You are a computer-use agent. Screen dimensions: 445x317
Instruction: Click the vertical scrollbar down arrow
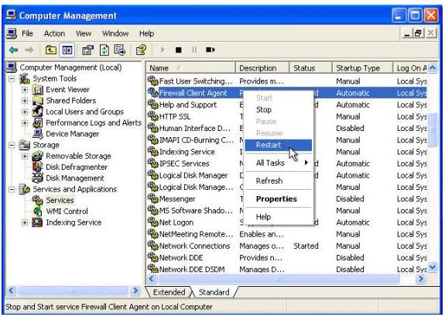[x=433, y=267]
